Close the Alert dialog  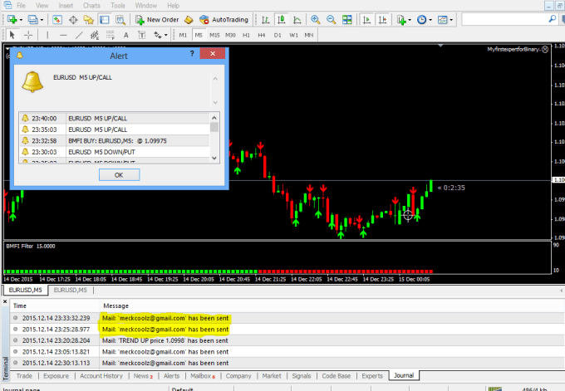point(213,54)
